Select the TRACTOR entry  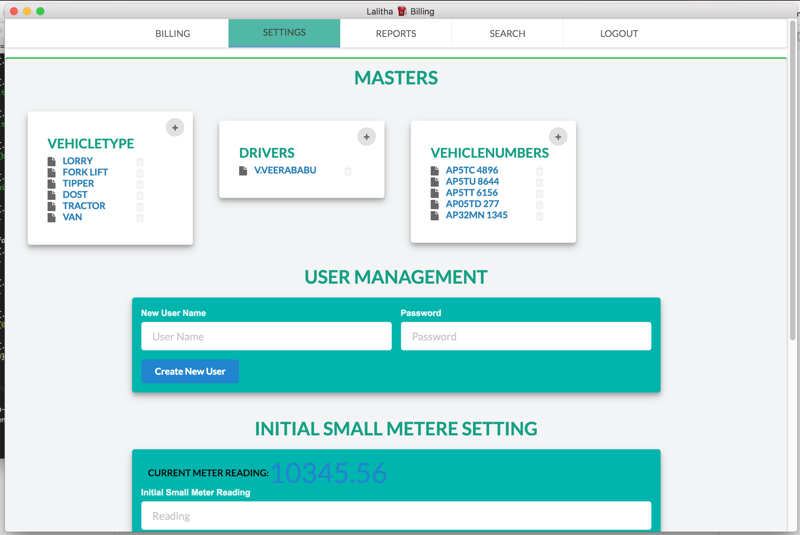coord(84,206)
